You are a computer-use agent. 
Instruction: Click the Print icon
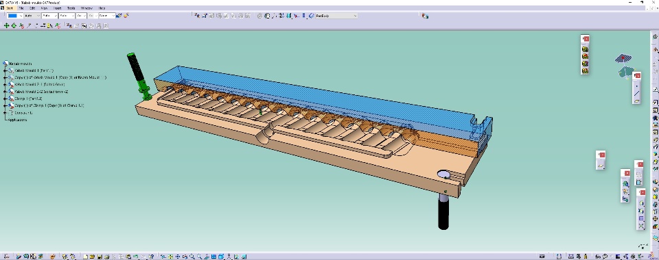tap(106, 257)
